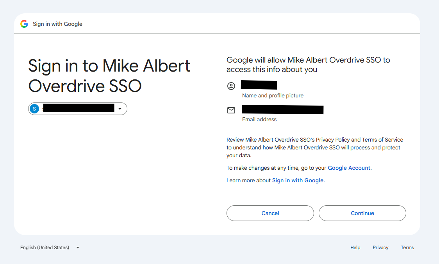Click the Continue button

coord(362,213)
